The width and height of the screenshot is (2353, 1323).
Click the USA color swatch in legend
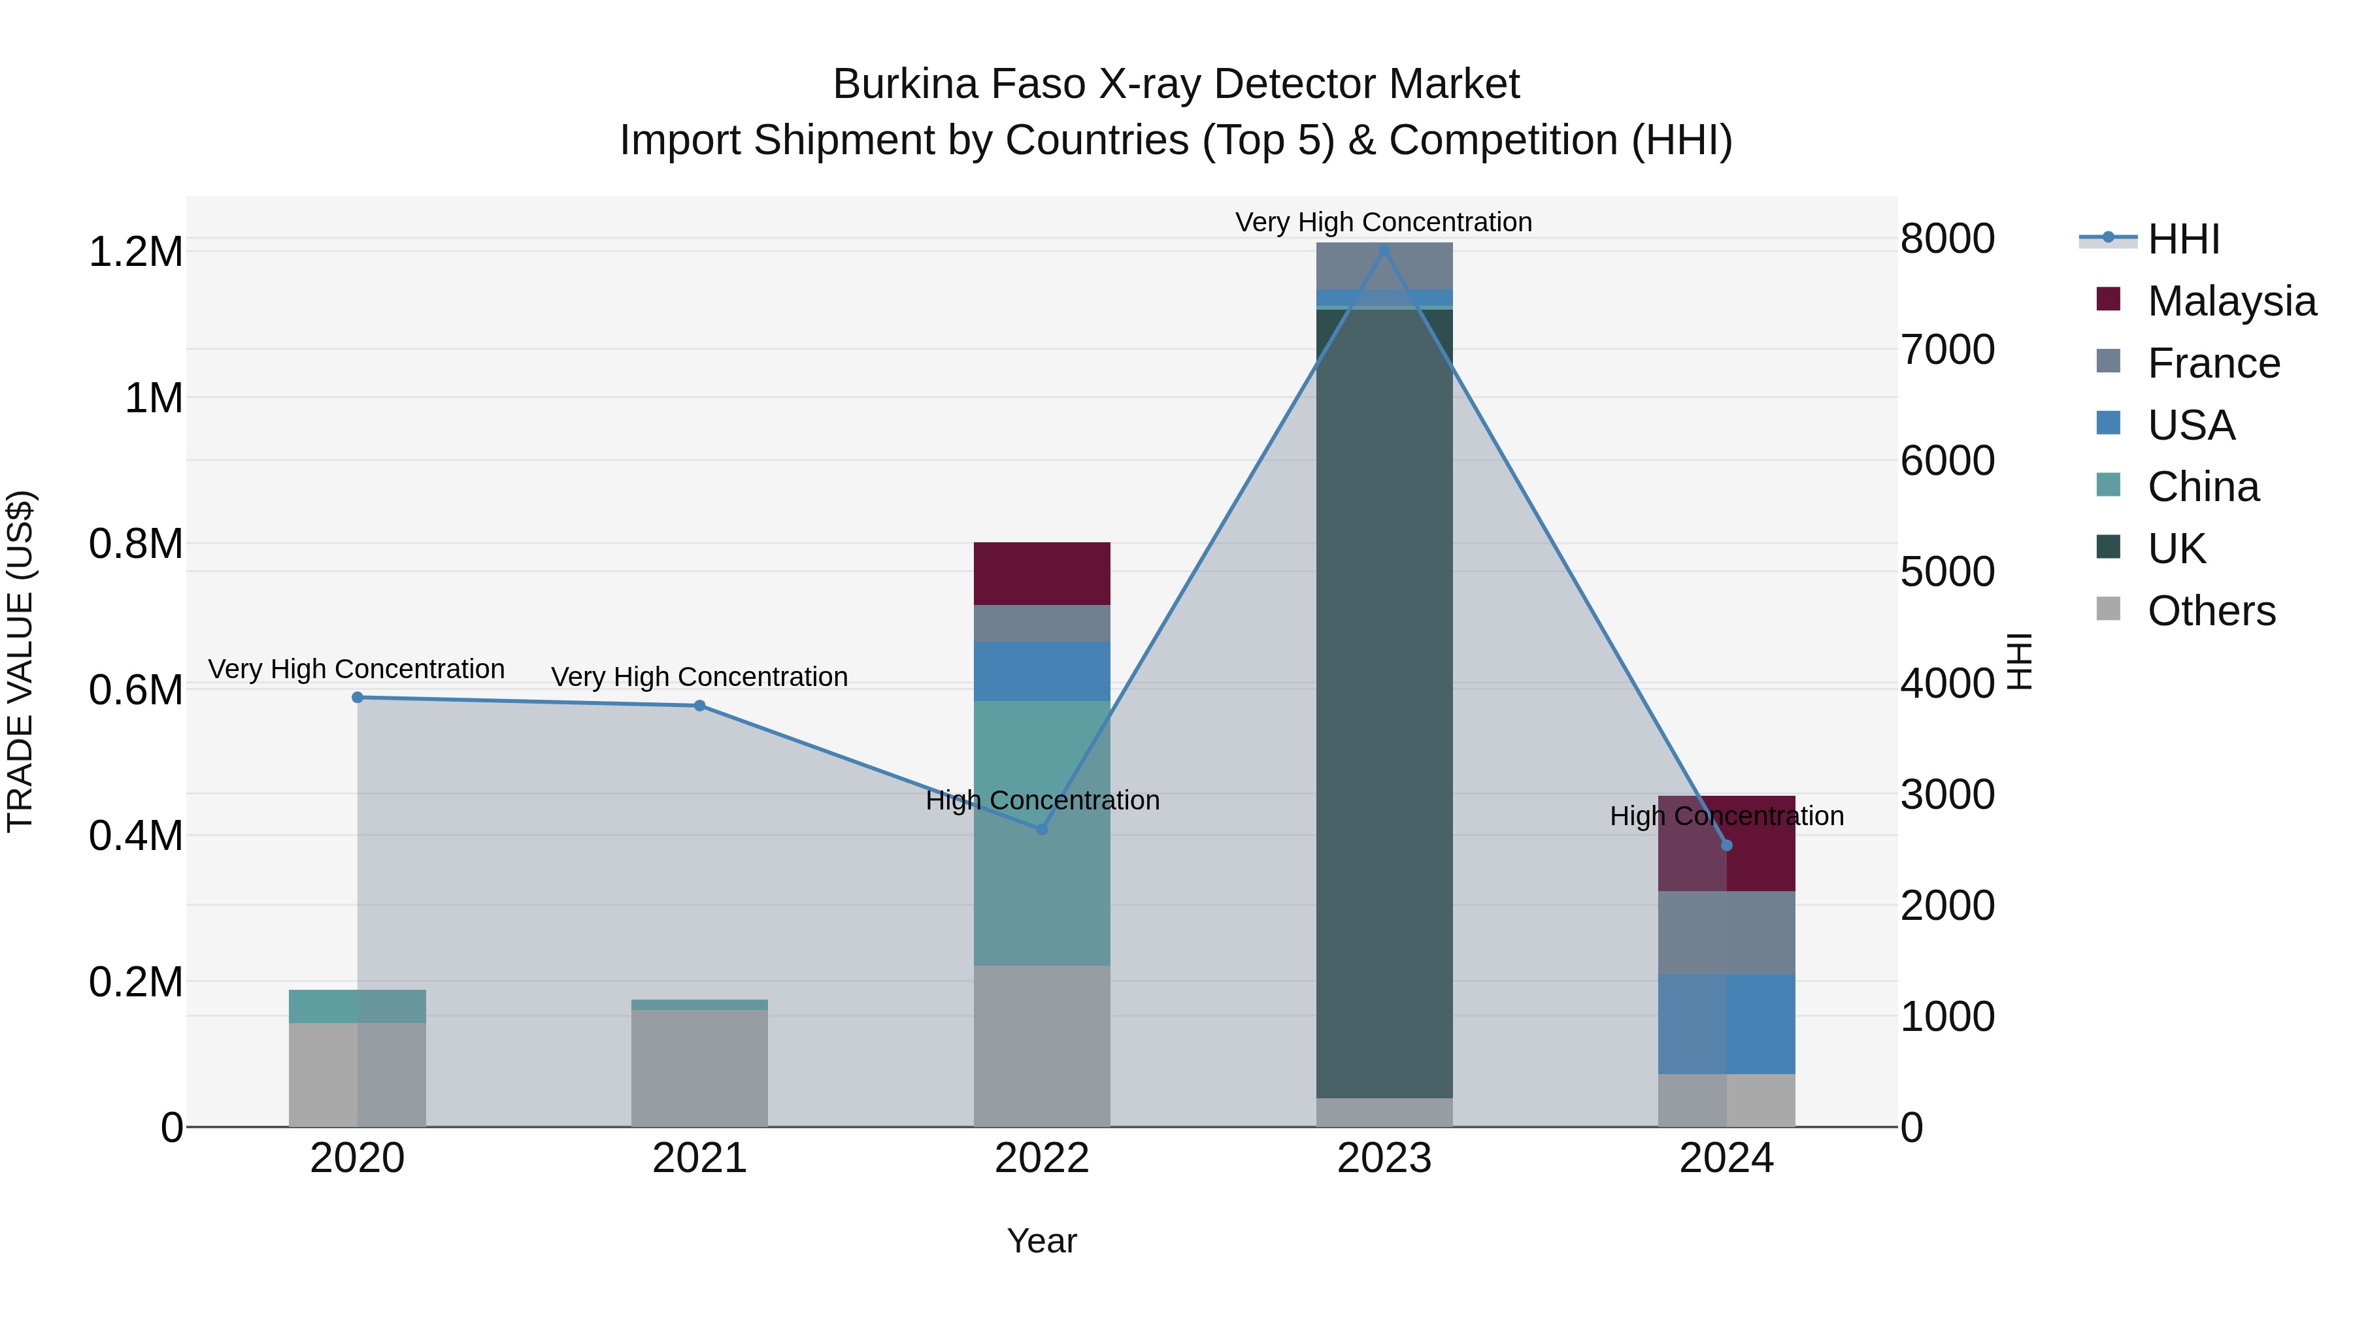2108,423
